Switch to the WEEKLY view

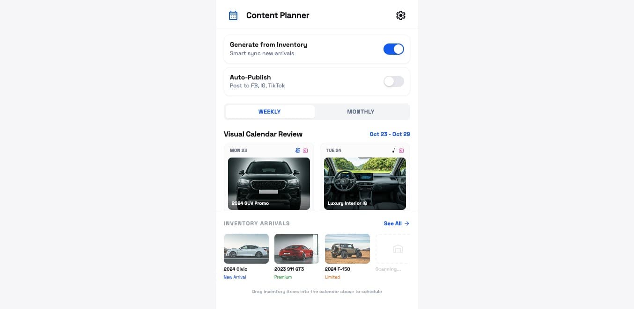pyautogui.click(x=270, y=112)
